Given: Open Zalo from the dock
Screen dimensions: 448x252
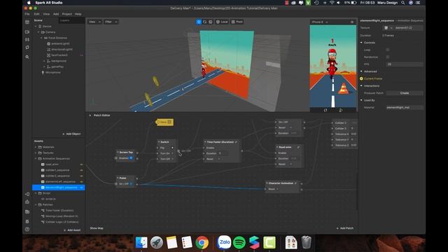Looking at the screenshot, I should (x=224, y=243).
